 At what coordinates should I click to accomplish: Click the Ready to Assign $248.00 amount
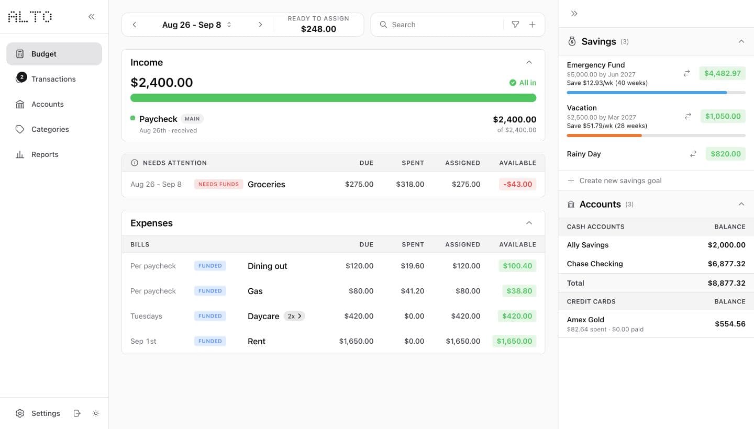point(318,29)
